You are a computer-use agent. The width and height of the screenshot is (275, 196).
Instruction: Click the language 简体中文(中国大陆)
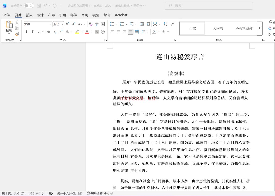coord(70,193)
